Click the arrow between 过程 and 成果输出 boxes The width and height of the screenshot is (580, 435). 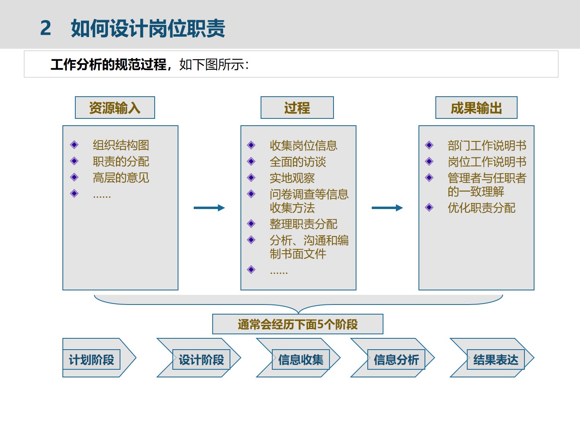coord(387,208)
